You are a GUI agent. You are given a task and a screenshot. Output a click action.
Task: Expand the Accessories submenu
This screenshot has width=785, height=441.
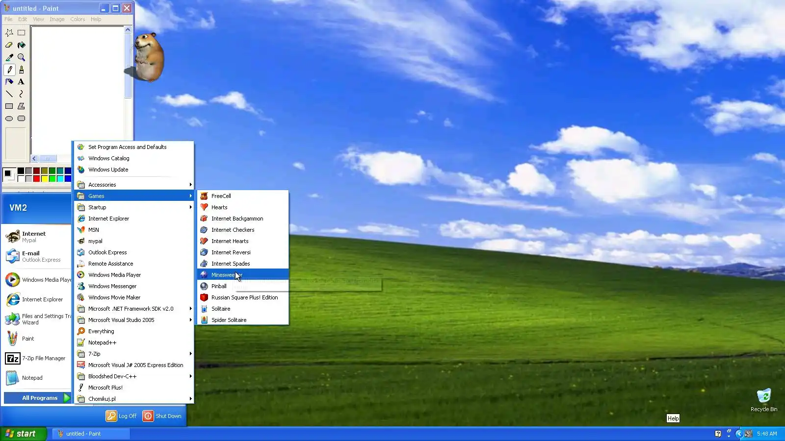(134, 185)
